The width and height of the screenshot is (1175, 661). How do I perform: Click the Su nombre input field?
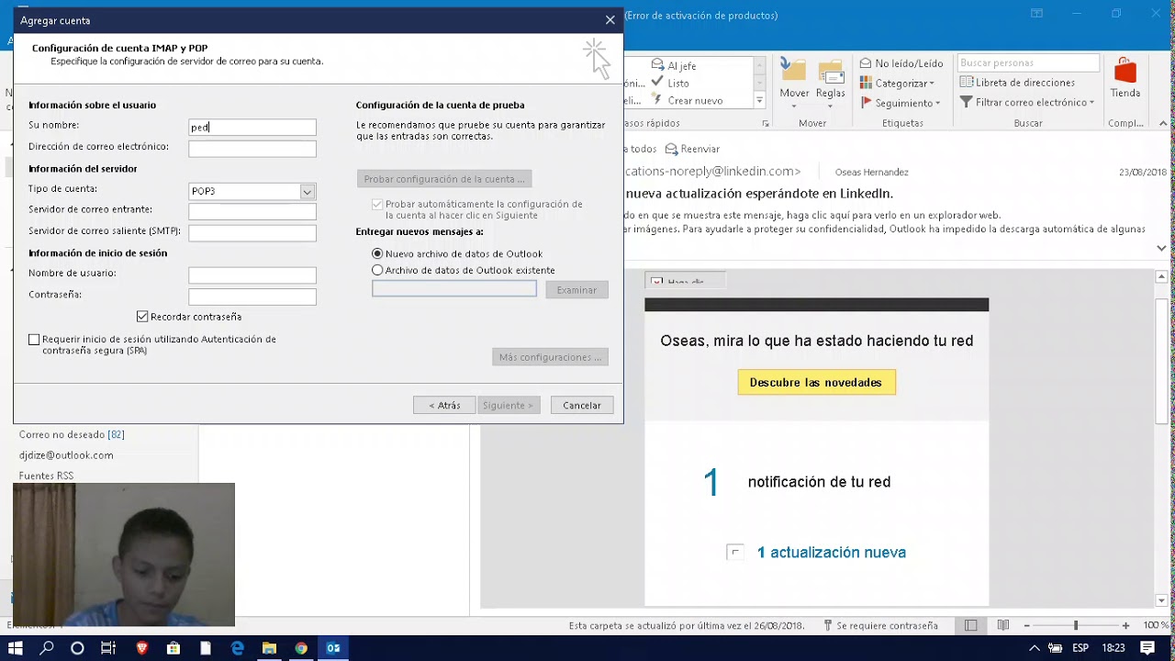click(252, 128)
